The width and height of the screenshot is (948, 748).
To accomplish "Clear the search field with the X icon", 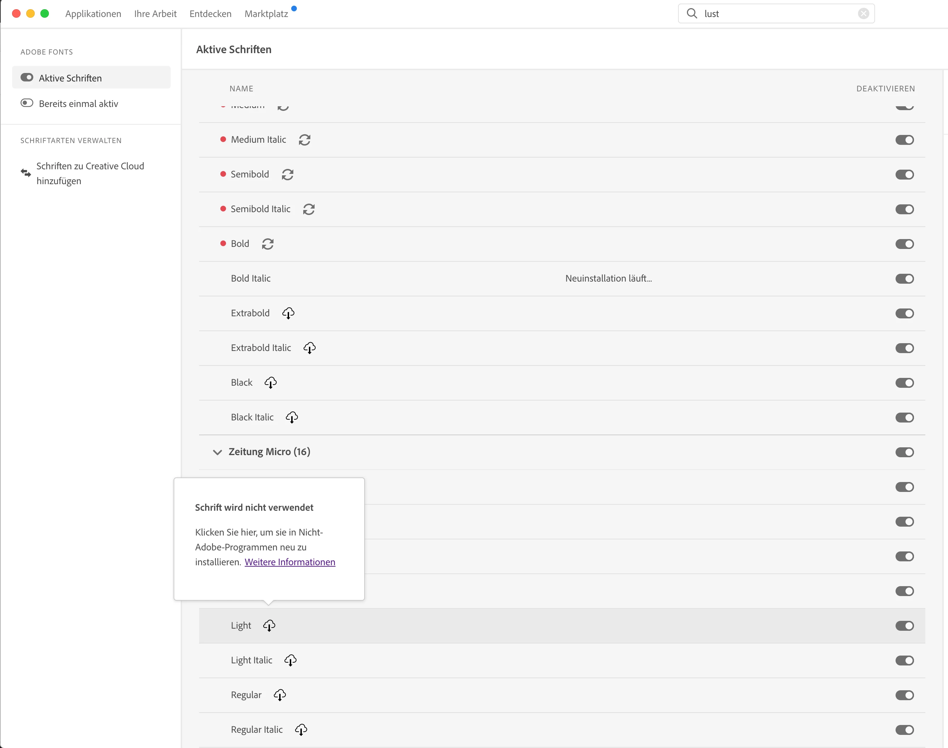I will click(x=863, y=13).
